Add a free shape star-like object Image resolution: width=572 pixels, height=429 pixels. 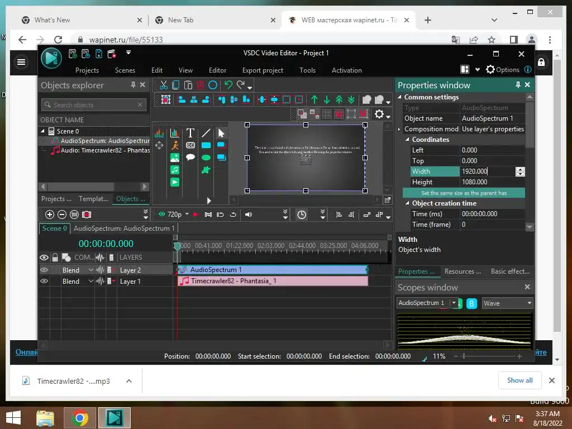[x=206, y=170]
